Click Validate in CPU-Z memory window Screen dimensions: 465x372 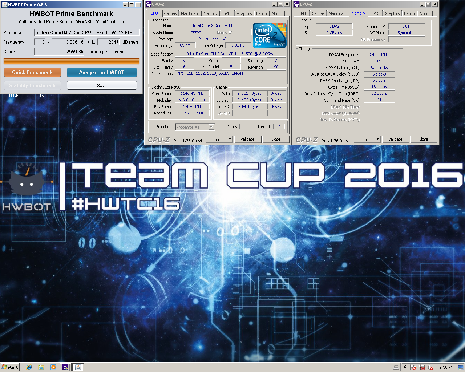pyautogui.click(x=395, y=139)
